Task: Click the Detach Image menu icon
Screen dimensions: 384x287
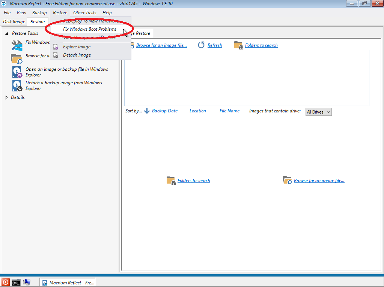Action: tap(56, 55)
